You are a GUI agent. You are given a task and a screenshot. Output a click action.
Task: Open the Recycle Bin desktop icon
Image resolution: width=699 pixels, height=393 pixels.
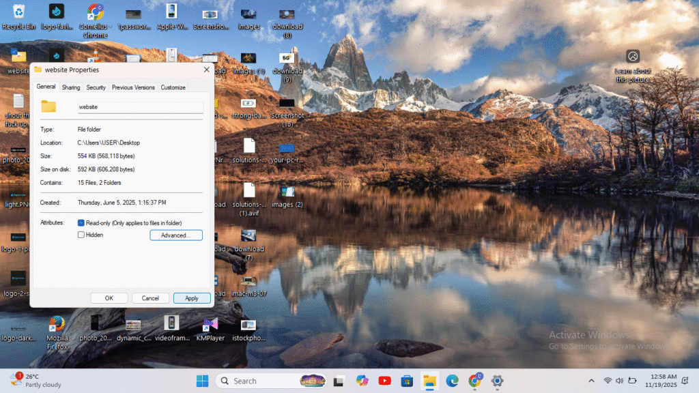[x=18, y=12]
